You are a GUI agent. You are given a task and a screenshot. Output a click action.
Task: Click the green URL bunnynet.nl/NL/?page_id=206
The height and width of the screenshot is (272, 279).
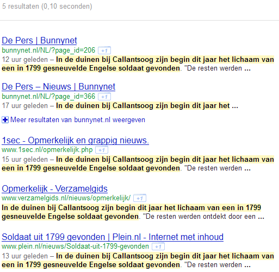tap(48, 50)
